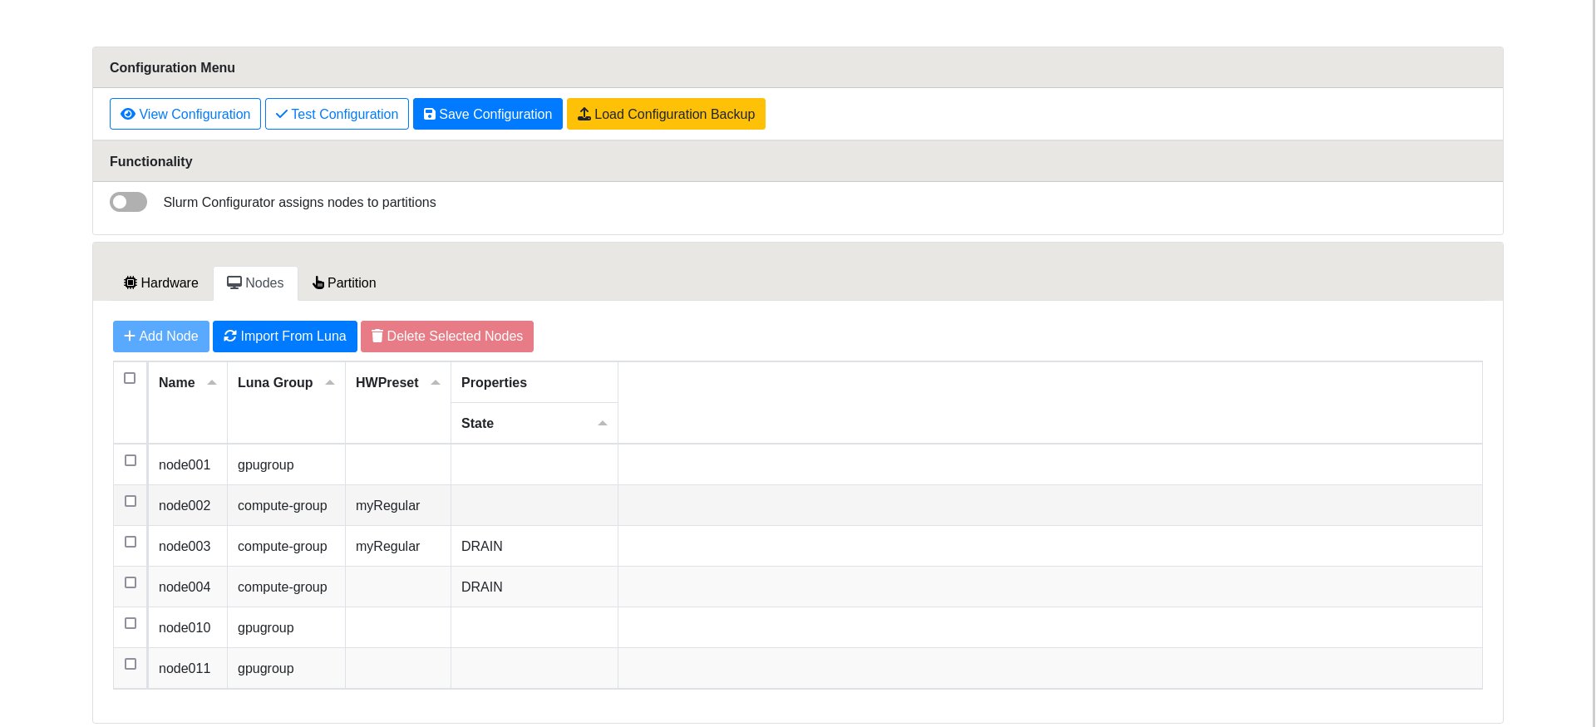
Task: Sort by Luna Group column arrow
Action: 330,382
